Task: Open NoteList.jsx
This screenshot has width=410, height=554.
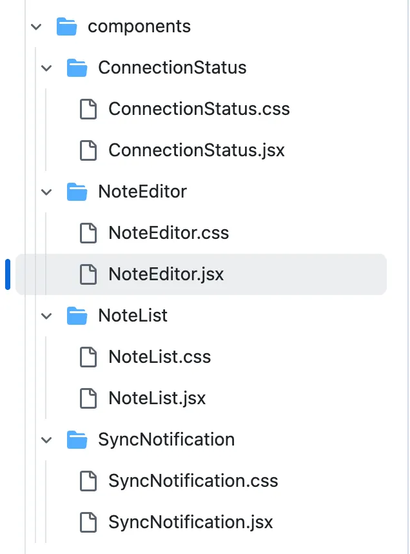Action: [x=157, y=398]
